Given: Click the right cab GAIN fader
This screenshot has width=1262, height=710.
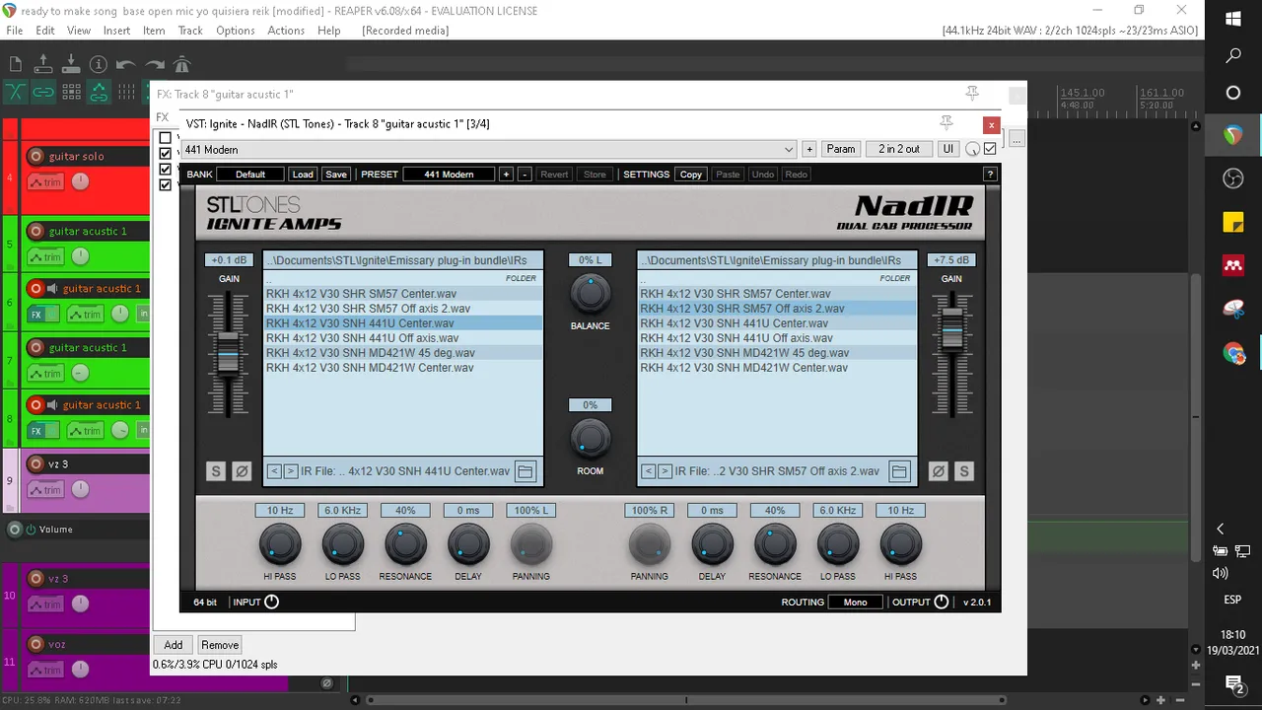Looking at the screenshot, I should 951,327.
